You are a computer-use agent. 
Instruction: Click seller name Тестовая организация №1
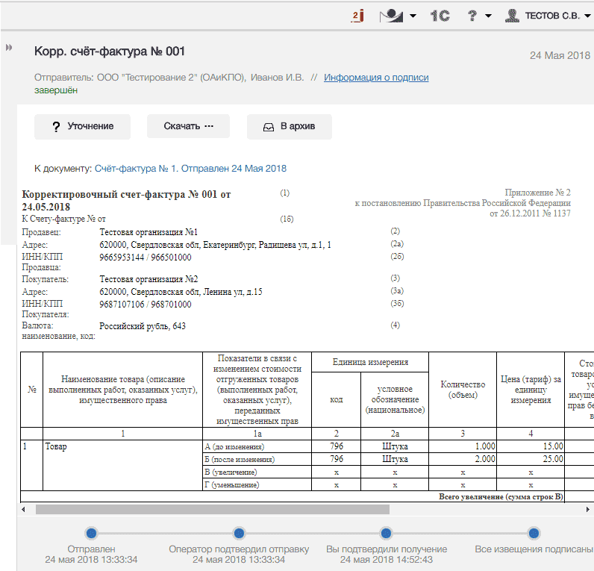148,232
